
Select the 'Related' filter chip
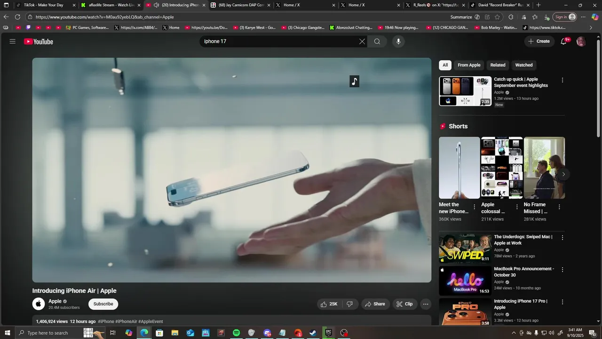pos(498,65)
